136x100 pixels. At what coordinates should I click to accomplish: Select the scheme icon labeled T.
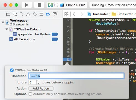50,5
